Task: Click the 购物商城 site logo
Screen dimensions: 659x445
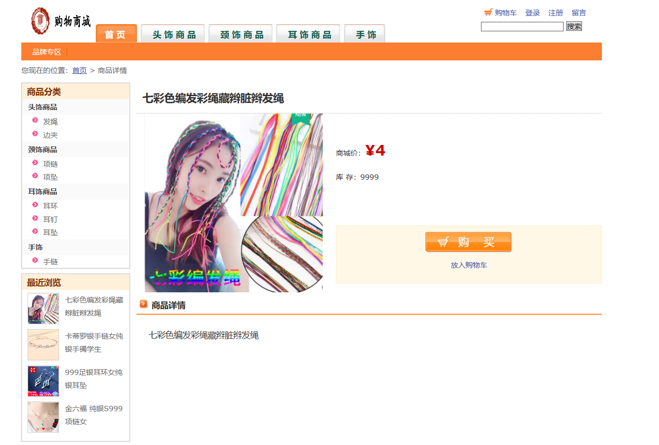Action: point(60,21)
